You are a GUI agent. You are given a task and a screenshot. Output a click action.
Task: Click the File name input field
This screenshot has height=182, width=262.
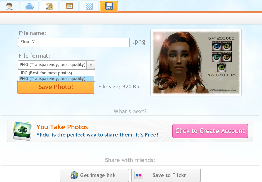74,42
